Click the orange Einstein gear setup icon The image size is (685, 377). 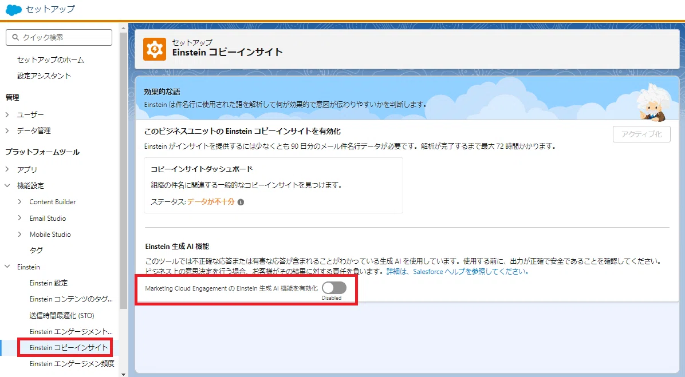tap(155, 49)
